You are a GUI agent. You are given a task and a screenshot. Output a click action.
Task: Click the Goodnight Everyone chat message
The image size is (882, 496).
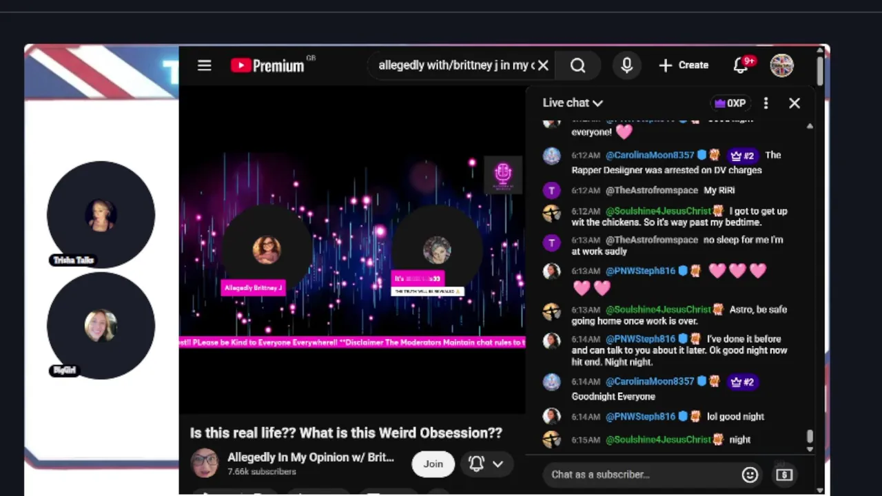613,397
